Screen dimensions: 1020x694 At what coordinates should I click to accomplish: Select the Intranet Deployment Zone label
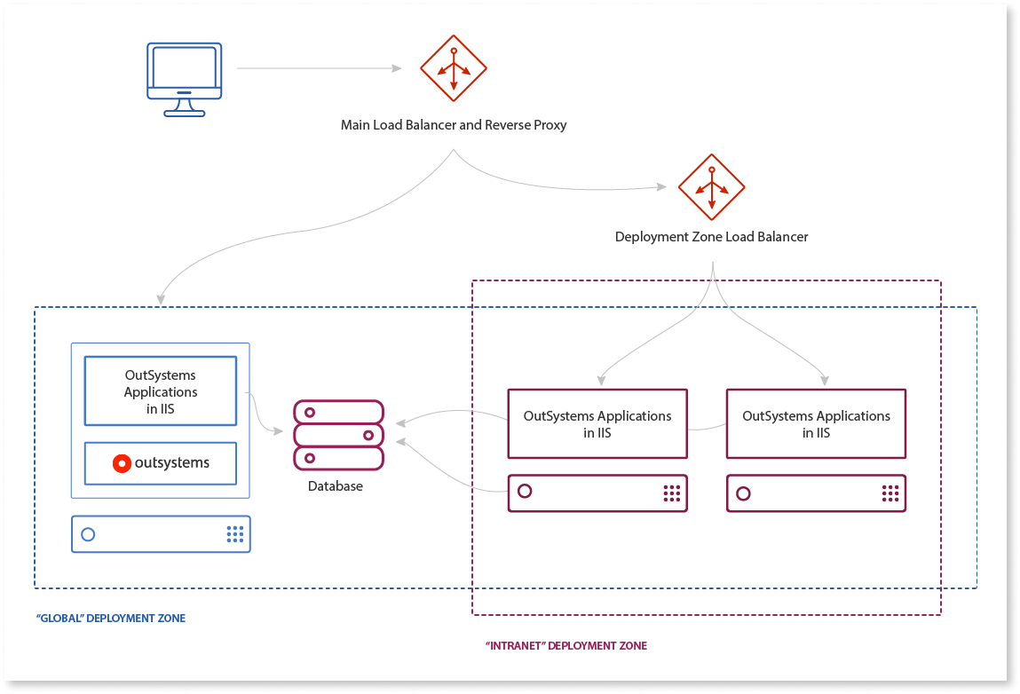pos(565,645)
